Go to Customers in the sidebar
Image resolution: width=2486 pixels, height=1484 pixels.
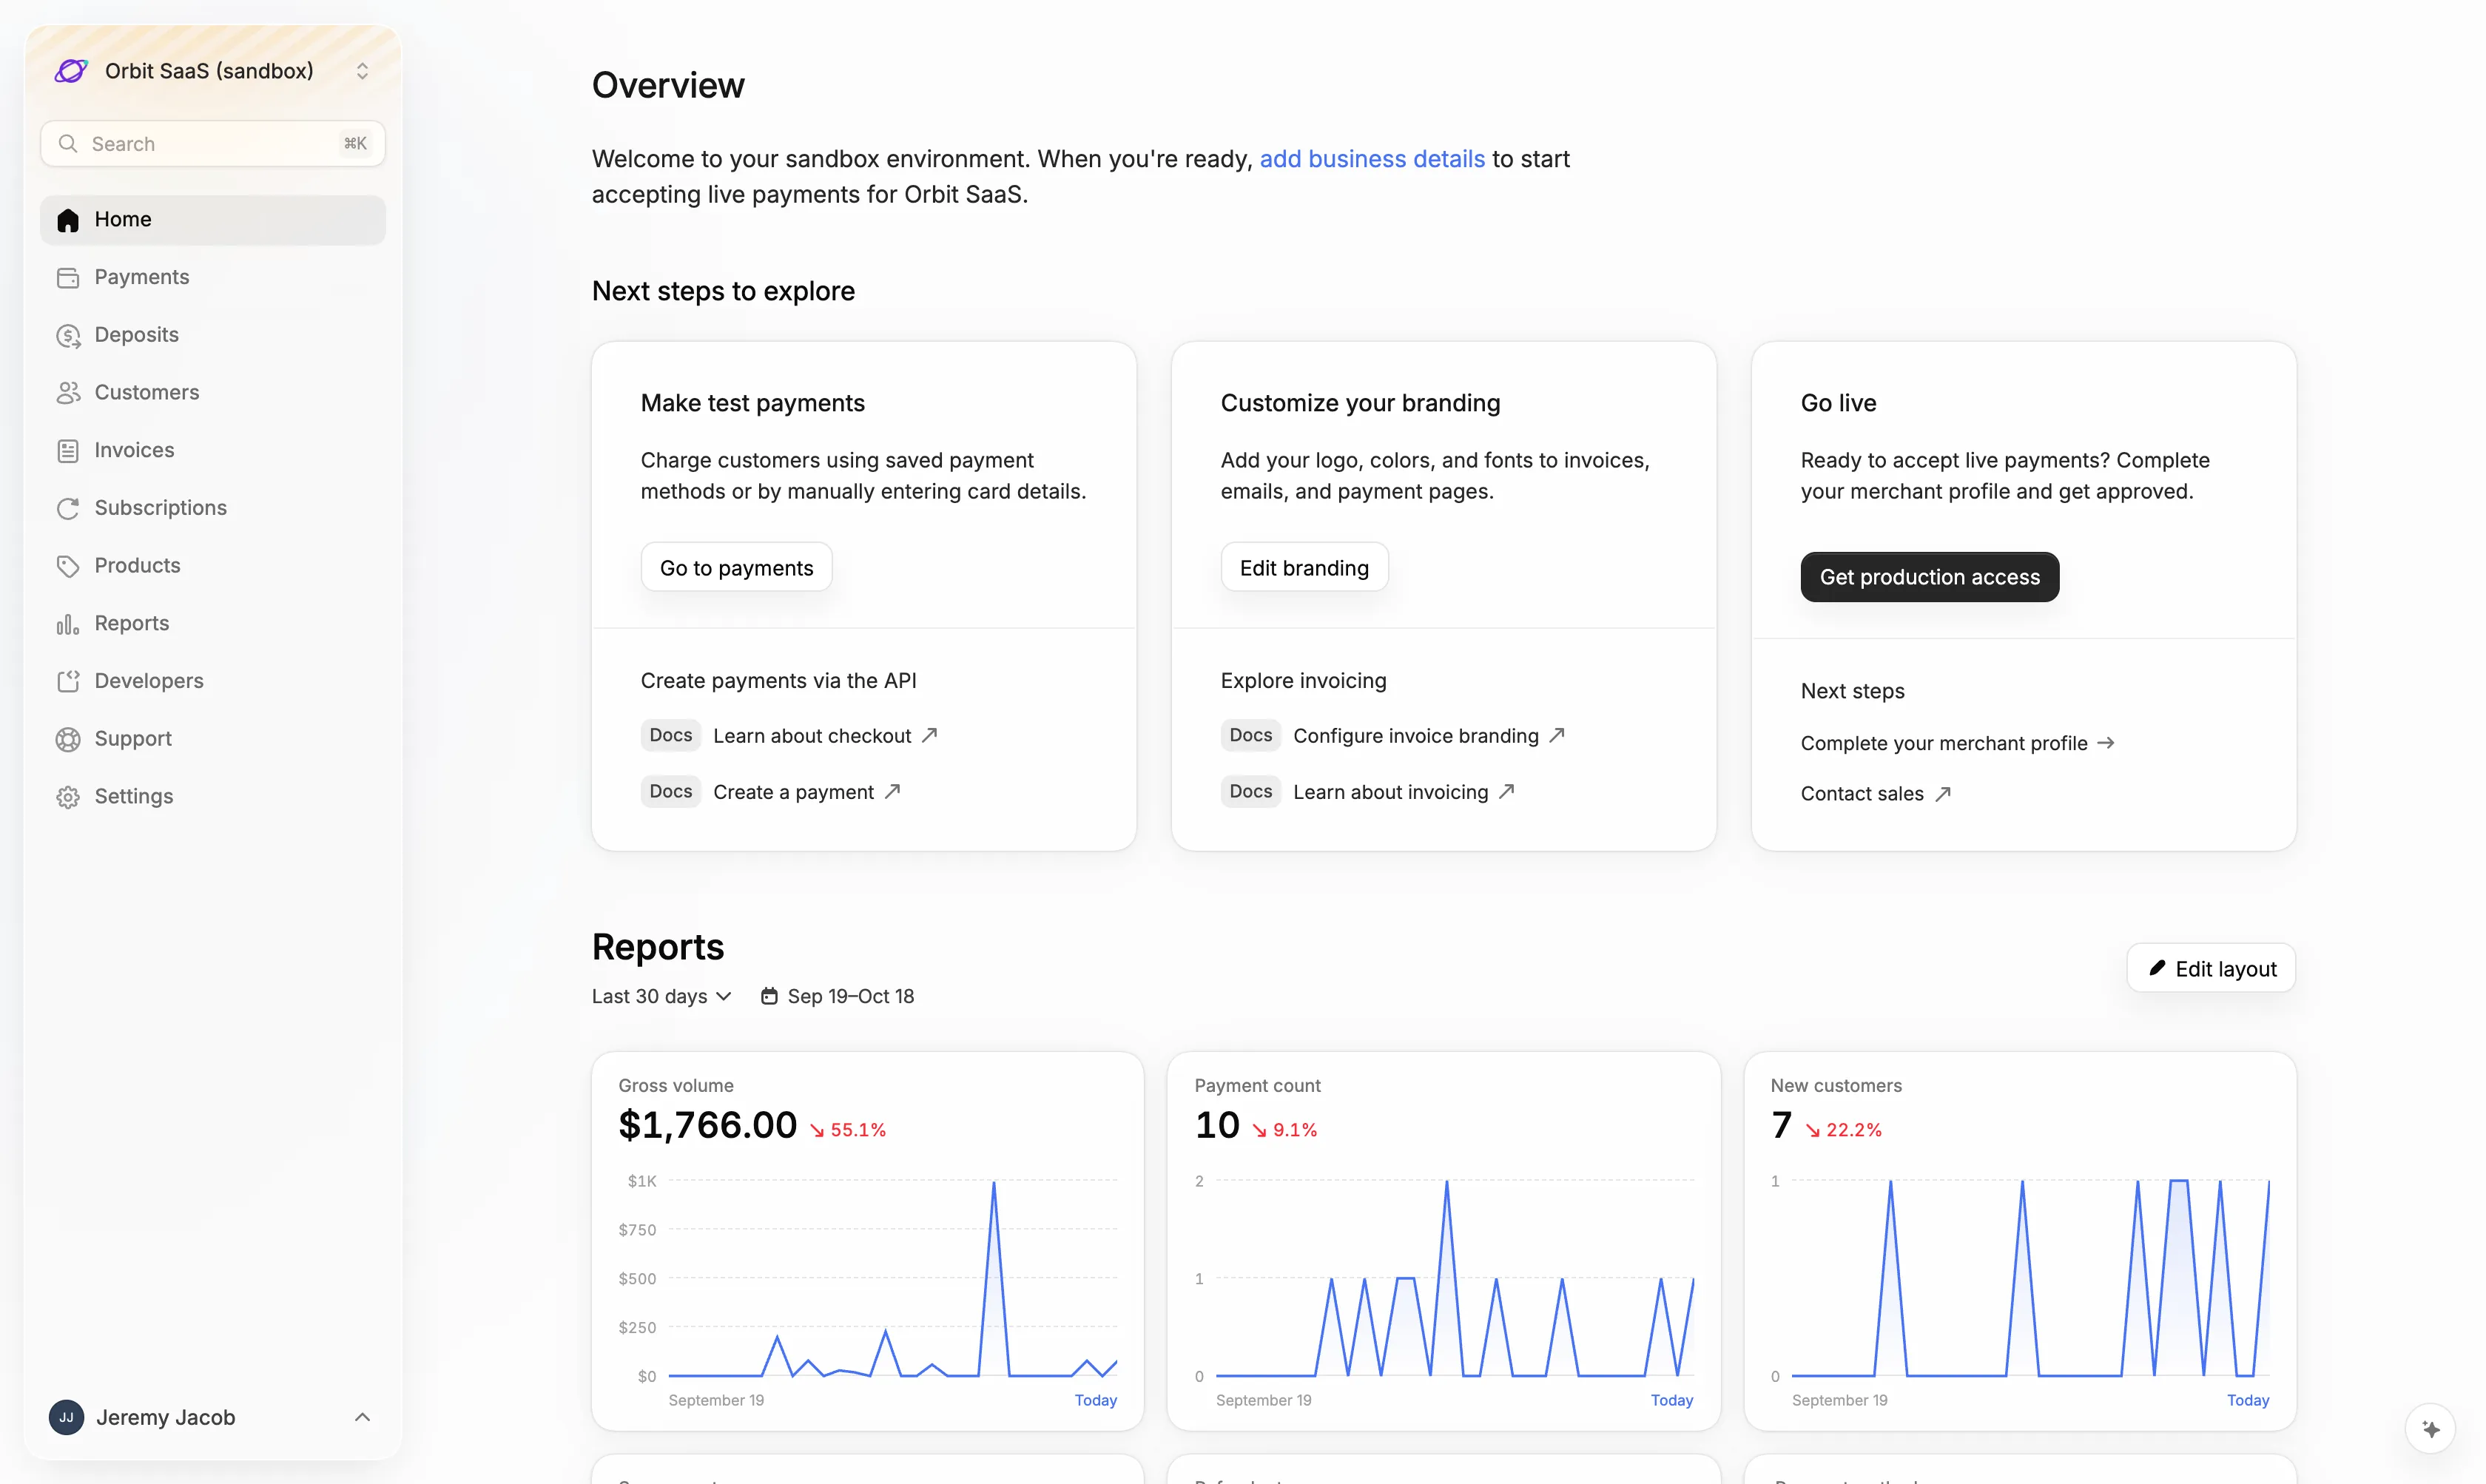click(x=213, y=393)
